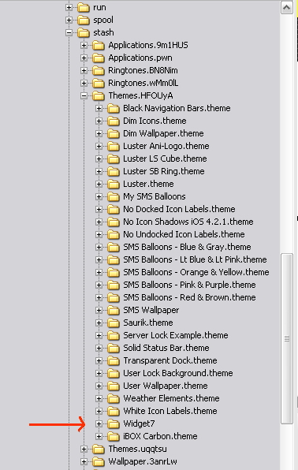This screenshot has width=298, height=470.
Task: Click the User Wallpaper.theme folder icon
Action: click(x=114, y=386)
